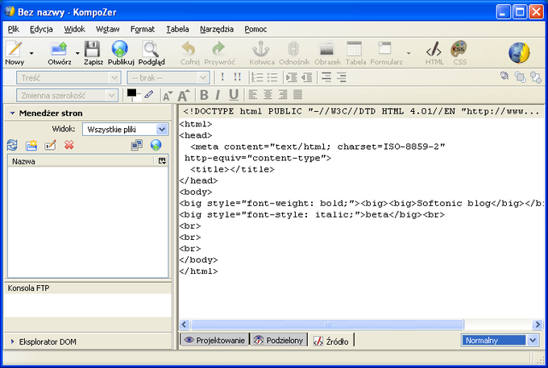Expand the arrow beside Otwórz
Screen dimensions: 548x368
pyautogui.click(x=77, y=53)
